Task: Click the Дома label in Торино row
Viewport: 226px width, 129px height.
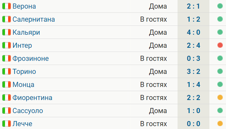Action: click(158, 71)
